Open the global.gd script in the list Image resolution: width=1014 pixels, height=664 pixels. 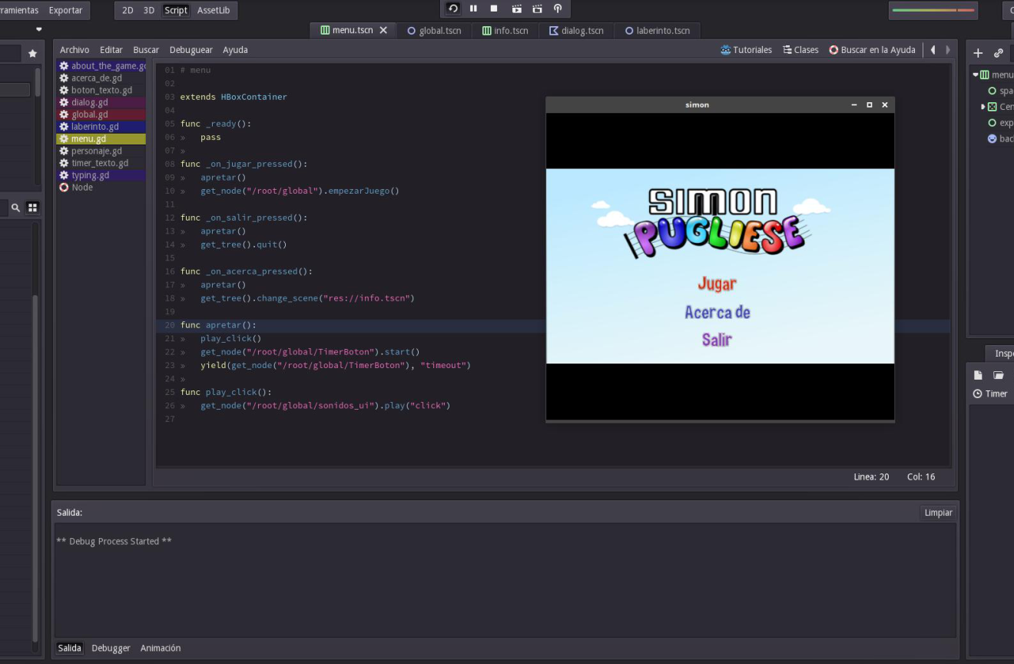click(x=89, y=115)
